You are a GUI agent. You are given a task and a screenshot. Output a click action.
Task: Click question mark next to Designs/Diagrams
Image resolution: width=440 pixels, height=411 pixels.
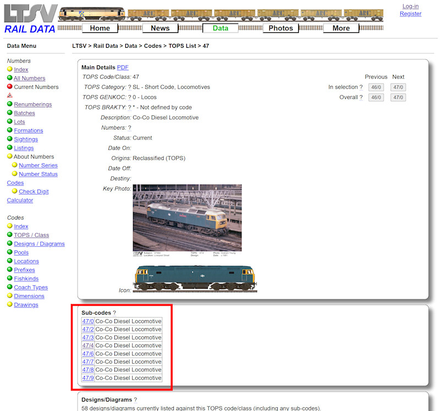pos(135,400)
